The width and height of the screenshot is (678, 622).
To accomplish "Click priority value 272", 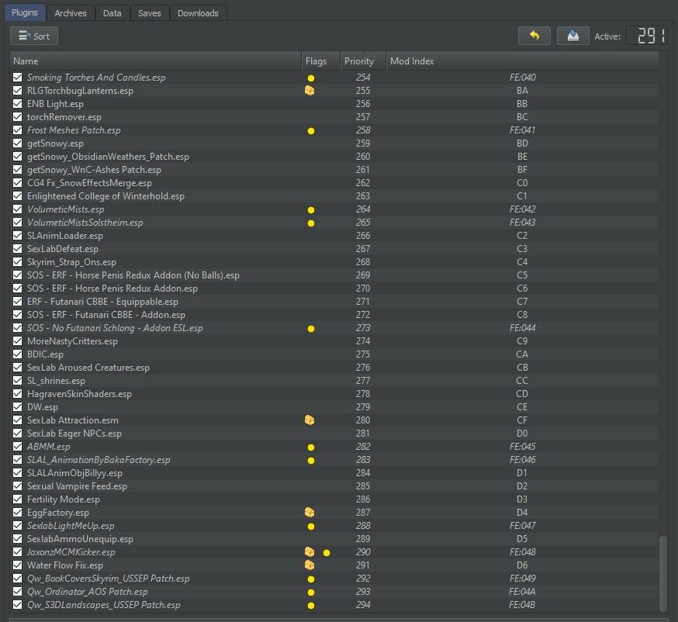I will coord(363,315).
